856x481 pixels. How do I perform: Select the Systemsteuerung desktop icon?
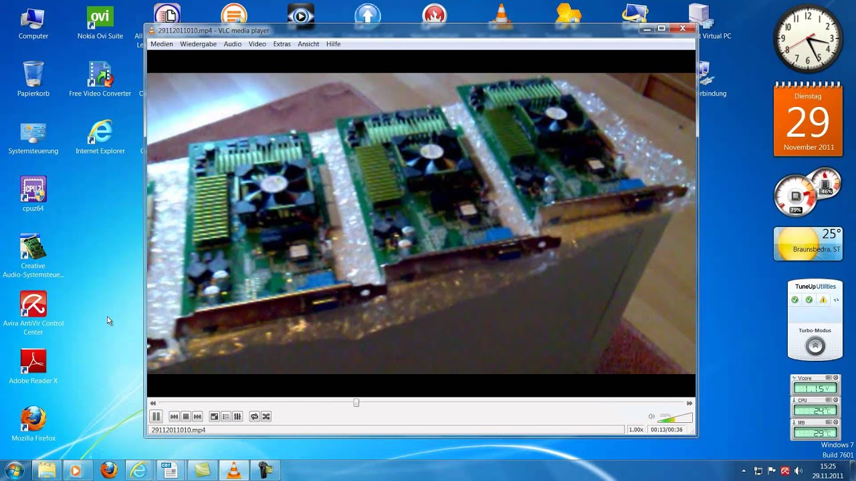coord(33,138)
